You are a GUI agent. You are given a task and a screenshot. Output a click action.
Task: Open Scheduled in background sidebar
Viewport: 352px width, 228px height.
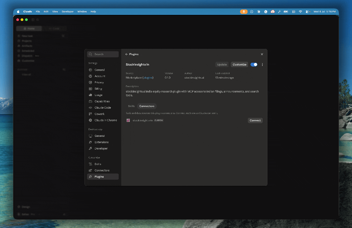click(x=28, y=51)
